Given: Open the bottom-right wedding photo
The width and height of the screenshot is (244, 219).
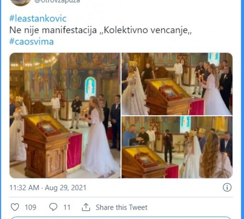Looking at the screenshot, I should 177,147.
